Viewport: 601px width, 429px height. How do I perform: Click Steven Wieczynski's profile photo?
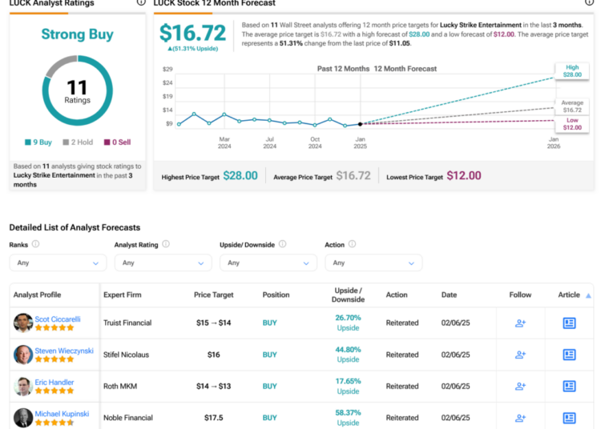(x=23, y=355)
